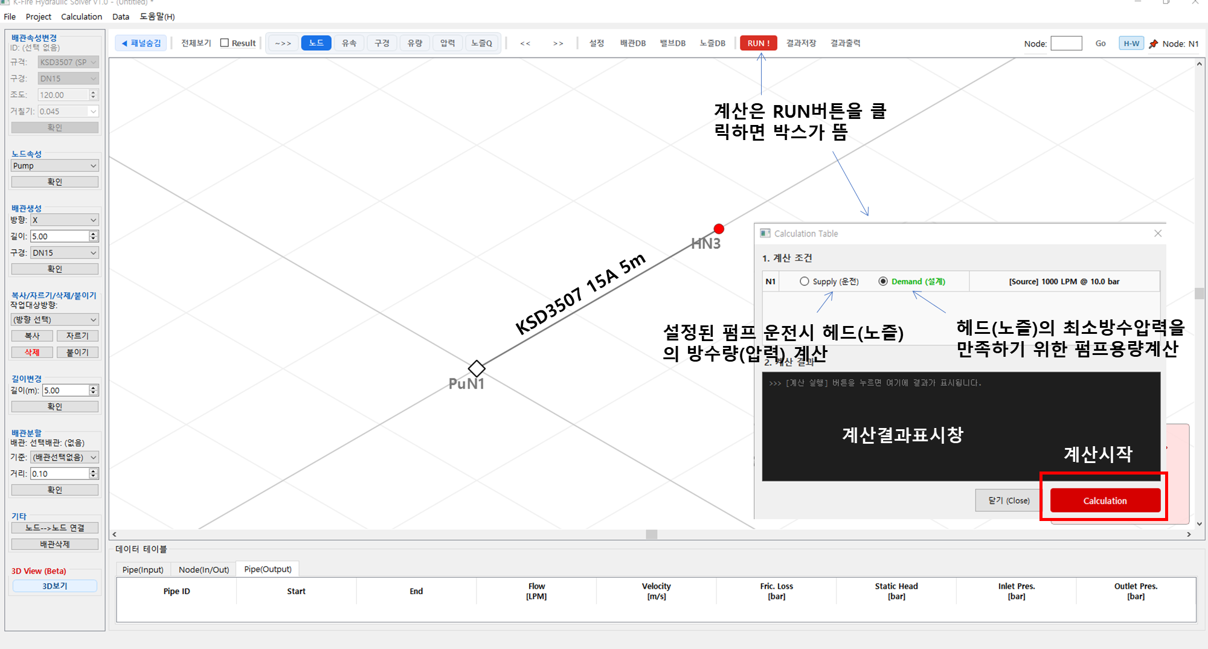The width and height of the screenshot is (1208, 649).
Task: Close the Calculation Table dialog
Action: [1157, 234]
